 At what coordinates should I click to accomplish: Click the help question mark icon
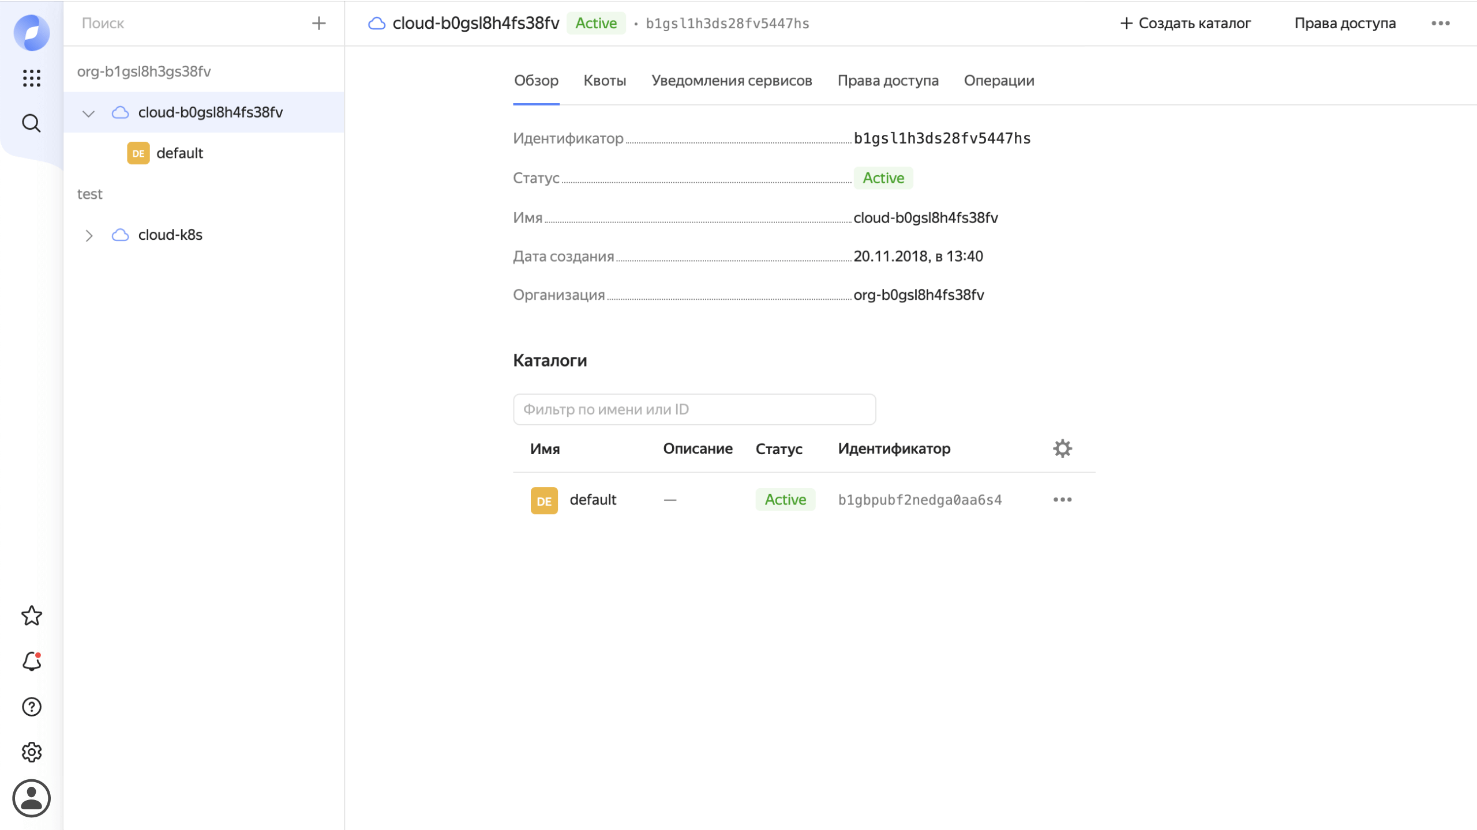(x=32, y=706)
